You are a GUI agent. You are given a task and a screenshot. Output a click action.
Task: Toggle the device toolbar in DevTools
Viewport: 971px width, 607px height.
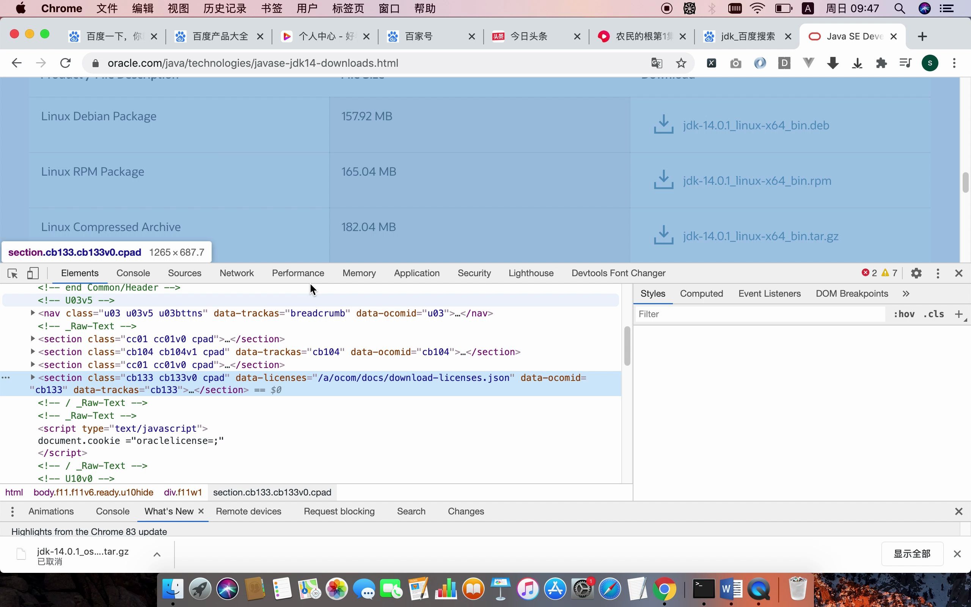pyautogui.click(x=33, y=274)
